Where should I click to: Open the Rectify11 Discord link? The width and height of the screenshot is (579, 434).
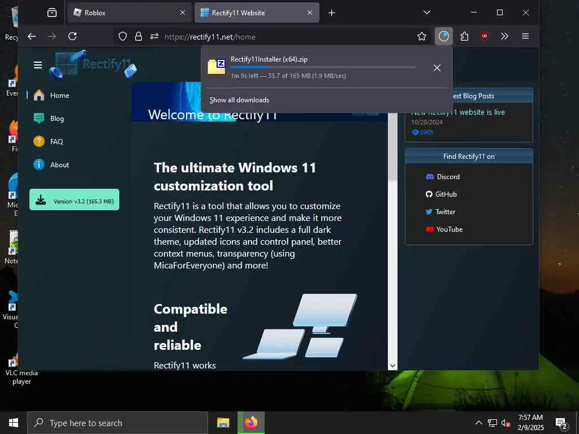(x=442, y=177)
